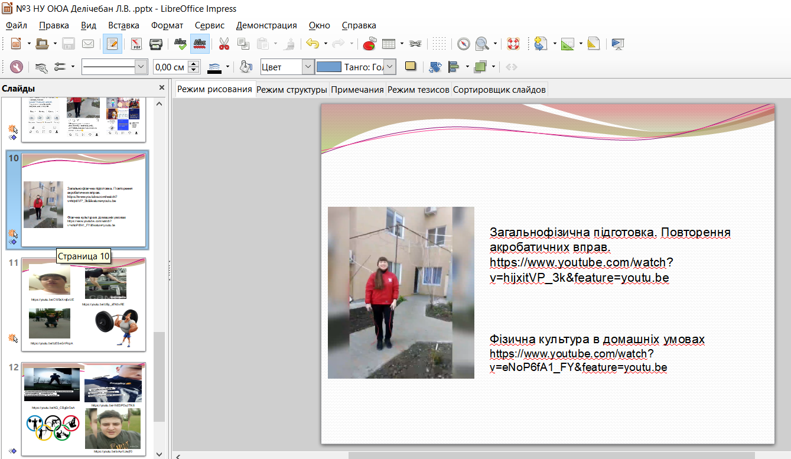Start the slide show presentation icon
The width and height of the screenshot is (791, 459).
click(618, 44)
